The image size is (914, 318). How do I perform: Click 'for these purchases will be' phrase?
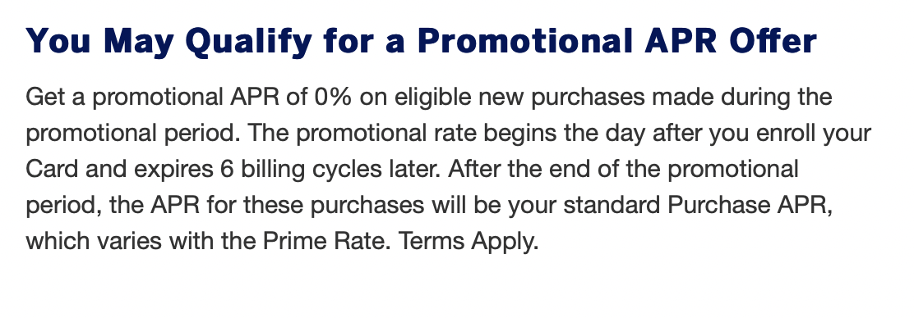click(353, 205)
